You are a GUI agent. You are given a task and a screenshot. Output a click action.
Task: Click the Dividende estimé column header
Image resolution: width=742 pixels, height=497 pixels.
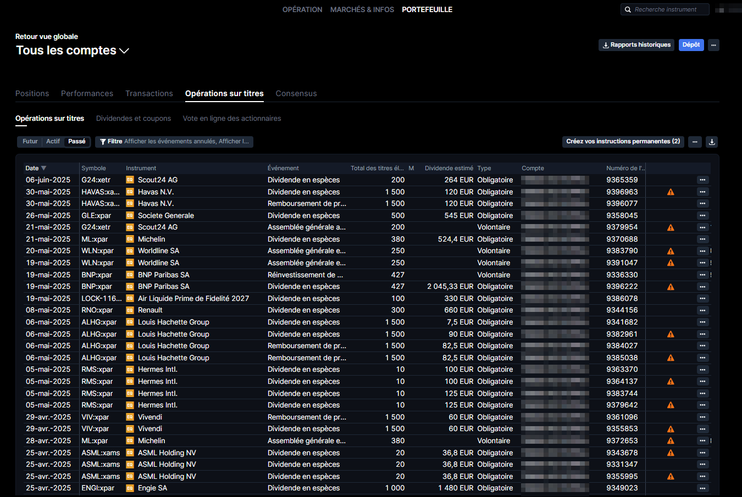pos(448,168)
